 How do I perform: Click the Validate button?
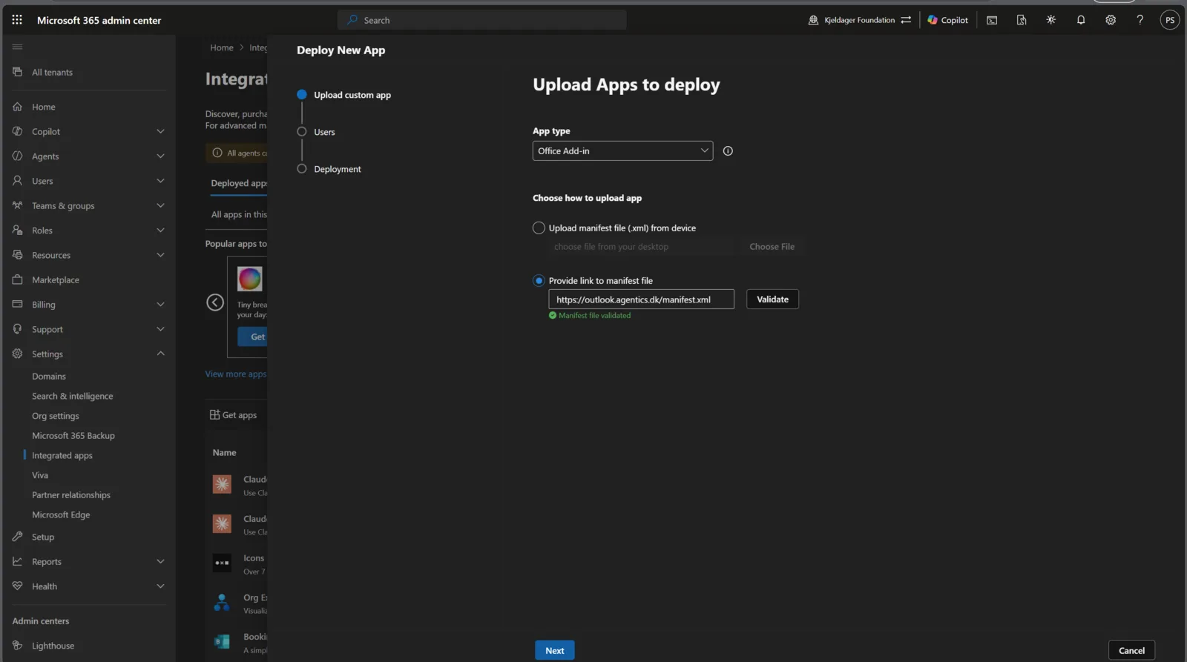(x=772, y=299)
